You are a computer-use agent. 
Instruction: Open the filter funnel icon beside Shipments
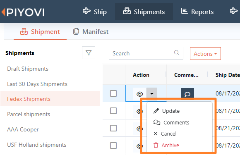click(x=89, y=53)
